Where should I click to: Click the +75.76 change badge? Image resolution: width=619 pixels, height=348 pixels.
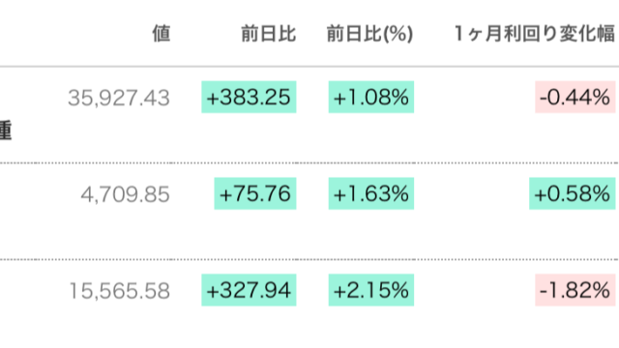(x=255, y=193)
